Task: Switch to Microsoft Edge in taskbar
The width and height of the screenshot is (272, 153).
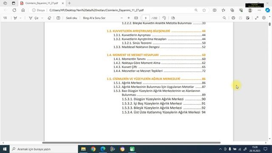Action: pos(103,149)
